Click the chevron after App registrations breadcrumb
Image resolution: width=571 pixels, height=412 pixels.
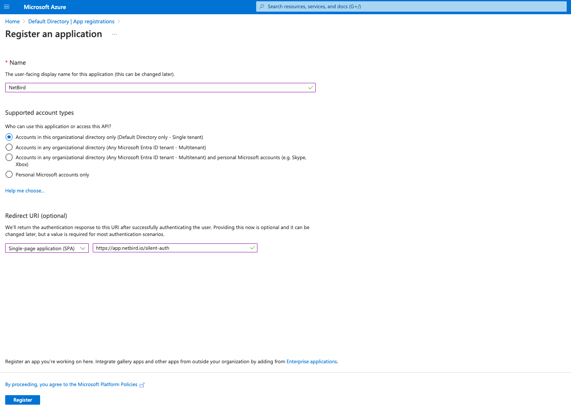click(x=119, y=21)
